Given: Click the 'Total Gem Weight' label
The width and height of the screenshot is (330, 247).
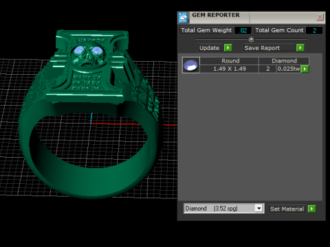Looking at the screenshot, I should (206, 30).
